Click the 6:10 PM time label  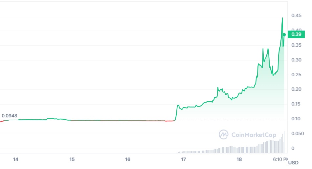click(280, 159)
